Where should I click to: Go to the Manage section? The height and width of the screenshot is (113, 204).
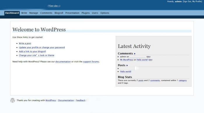tap(34, 13)
